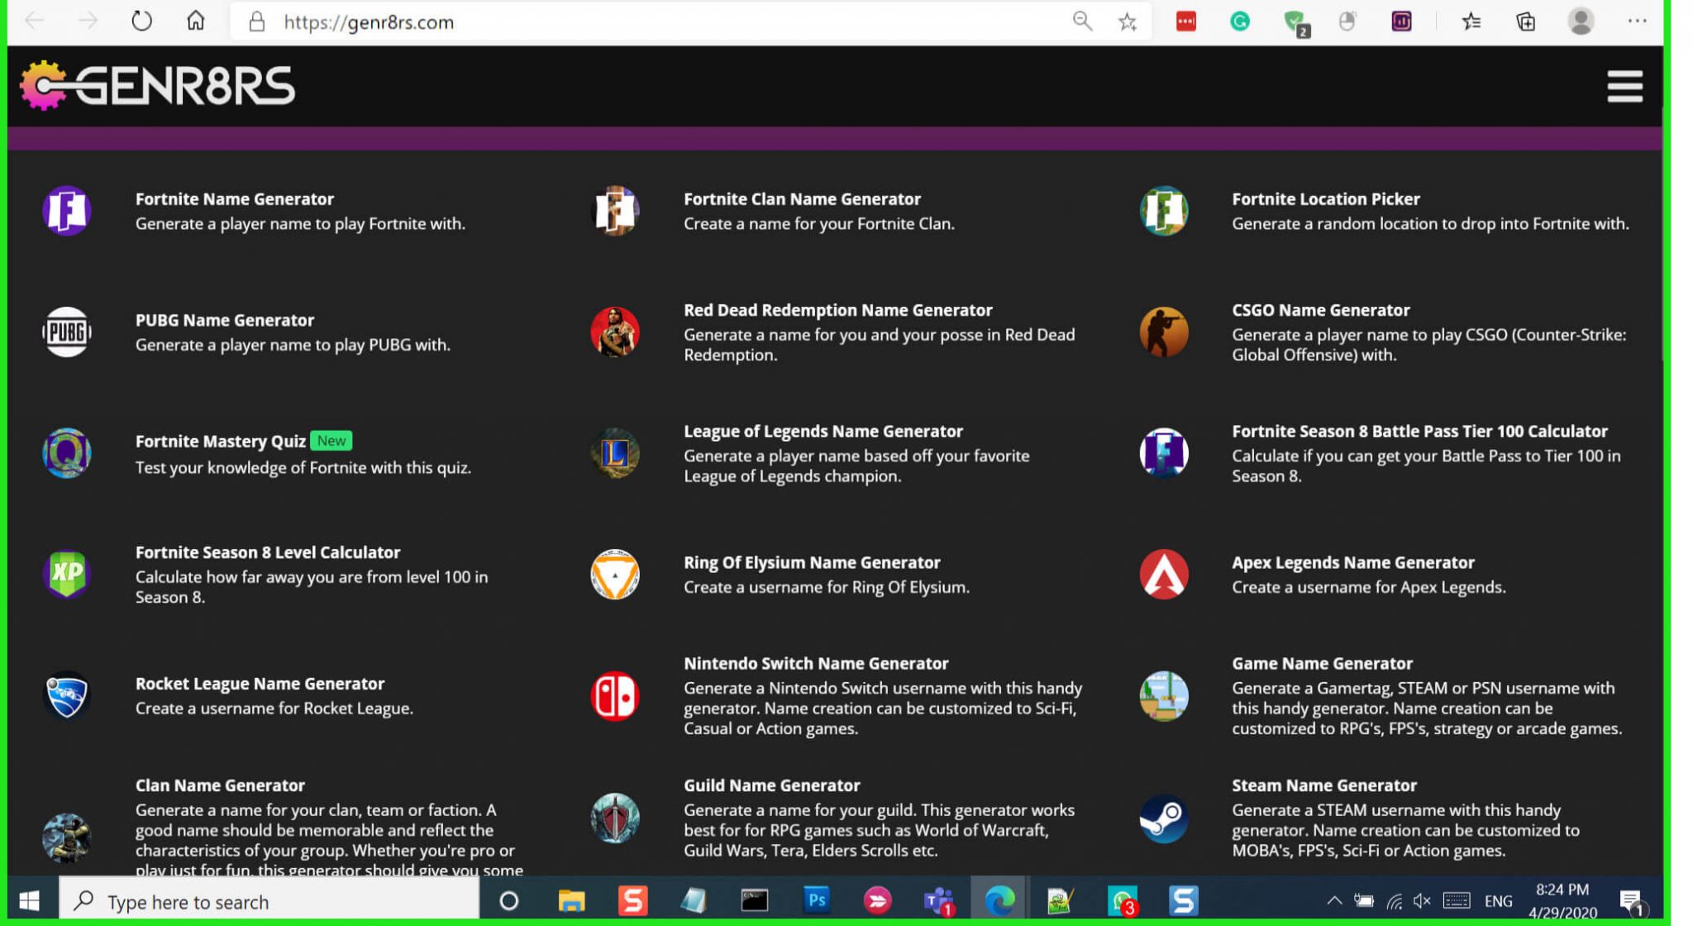Open browser settings and more menu
Screen dimensions: 1693x926
coord(1637,22)
